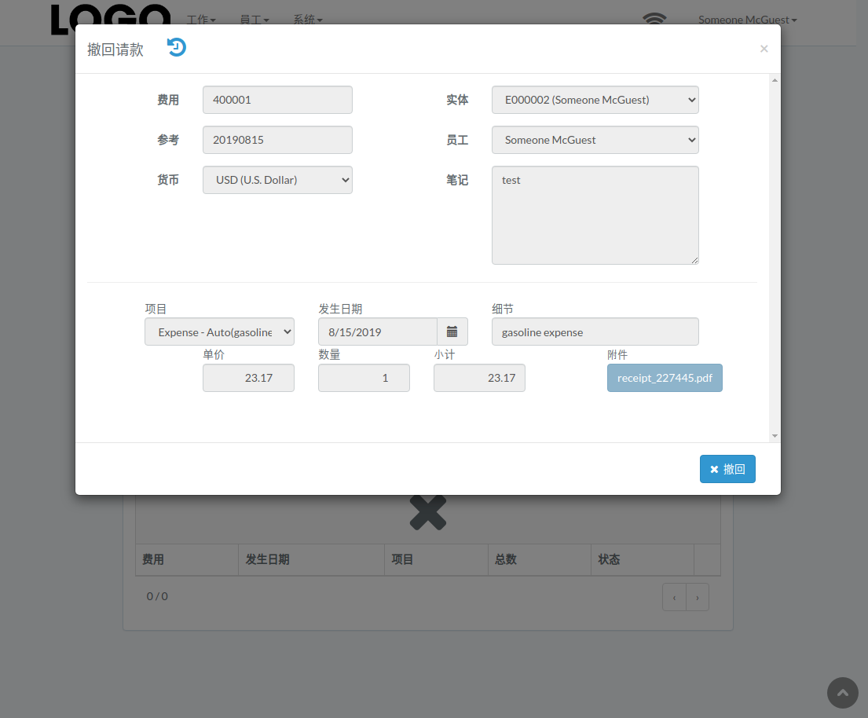This screenshot has height=718, width=868.
Task: Open the 项目 dropdown Expense - Auto
Action: click(219, 332)
